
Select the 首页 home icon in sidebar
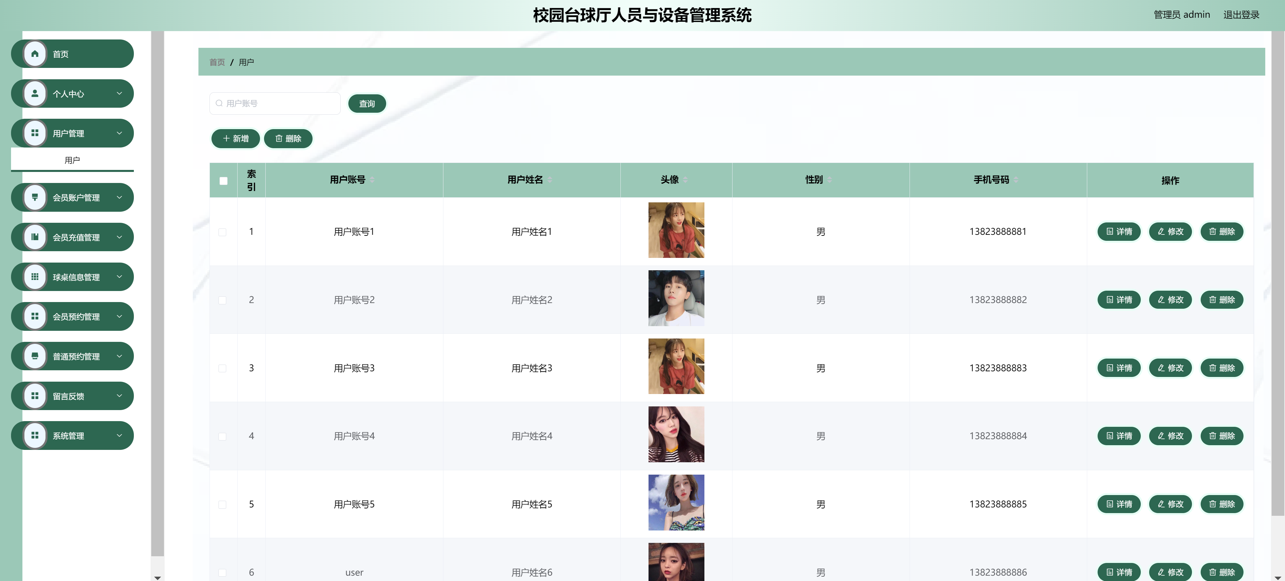[35, 54]
